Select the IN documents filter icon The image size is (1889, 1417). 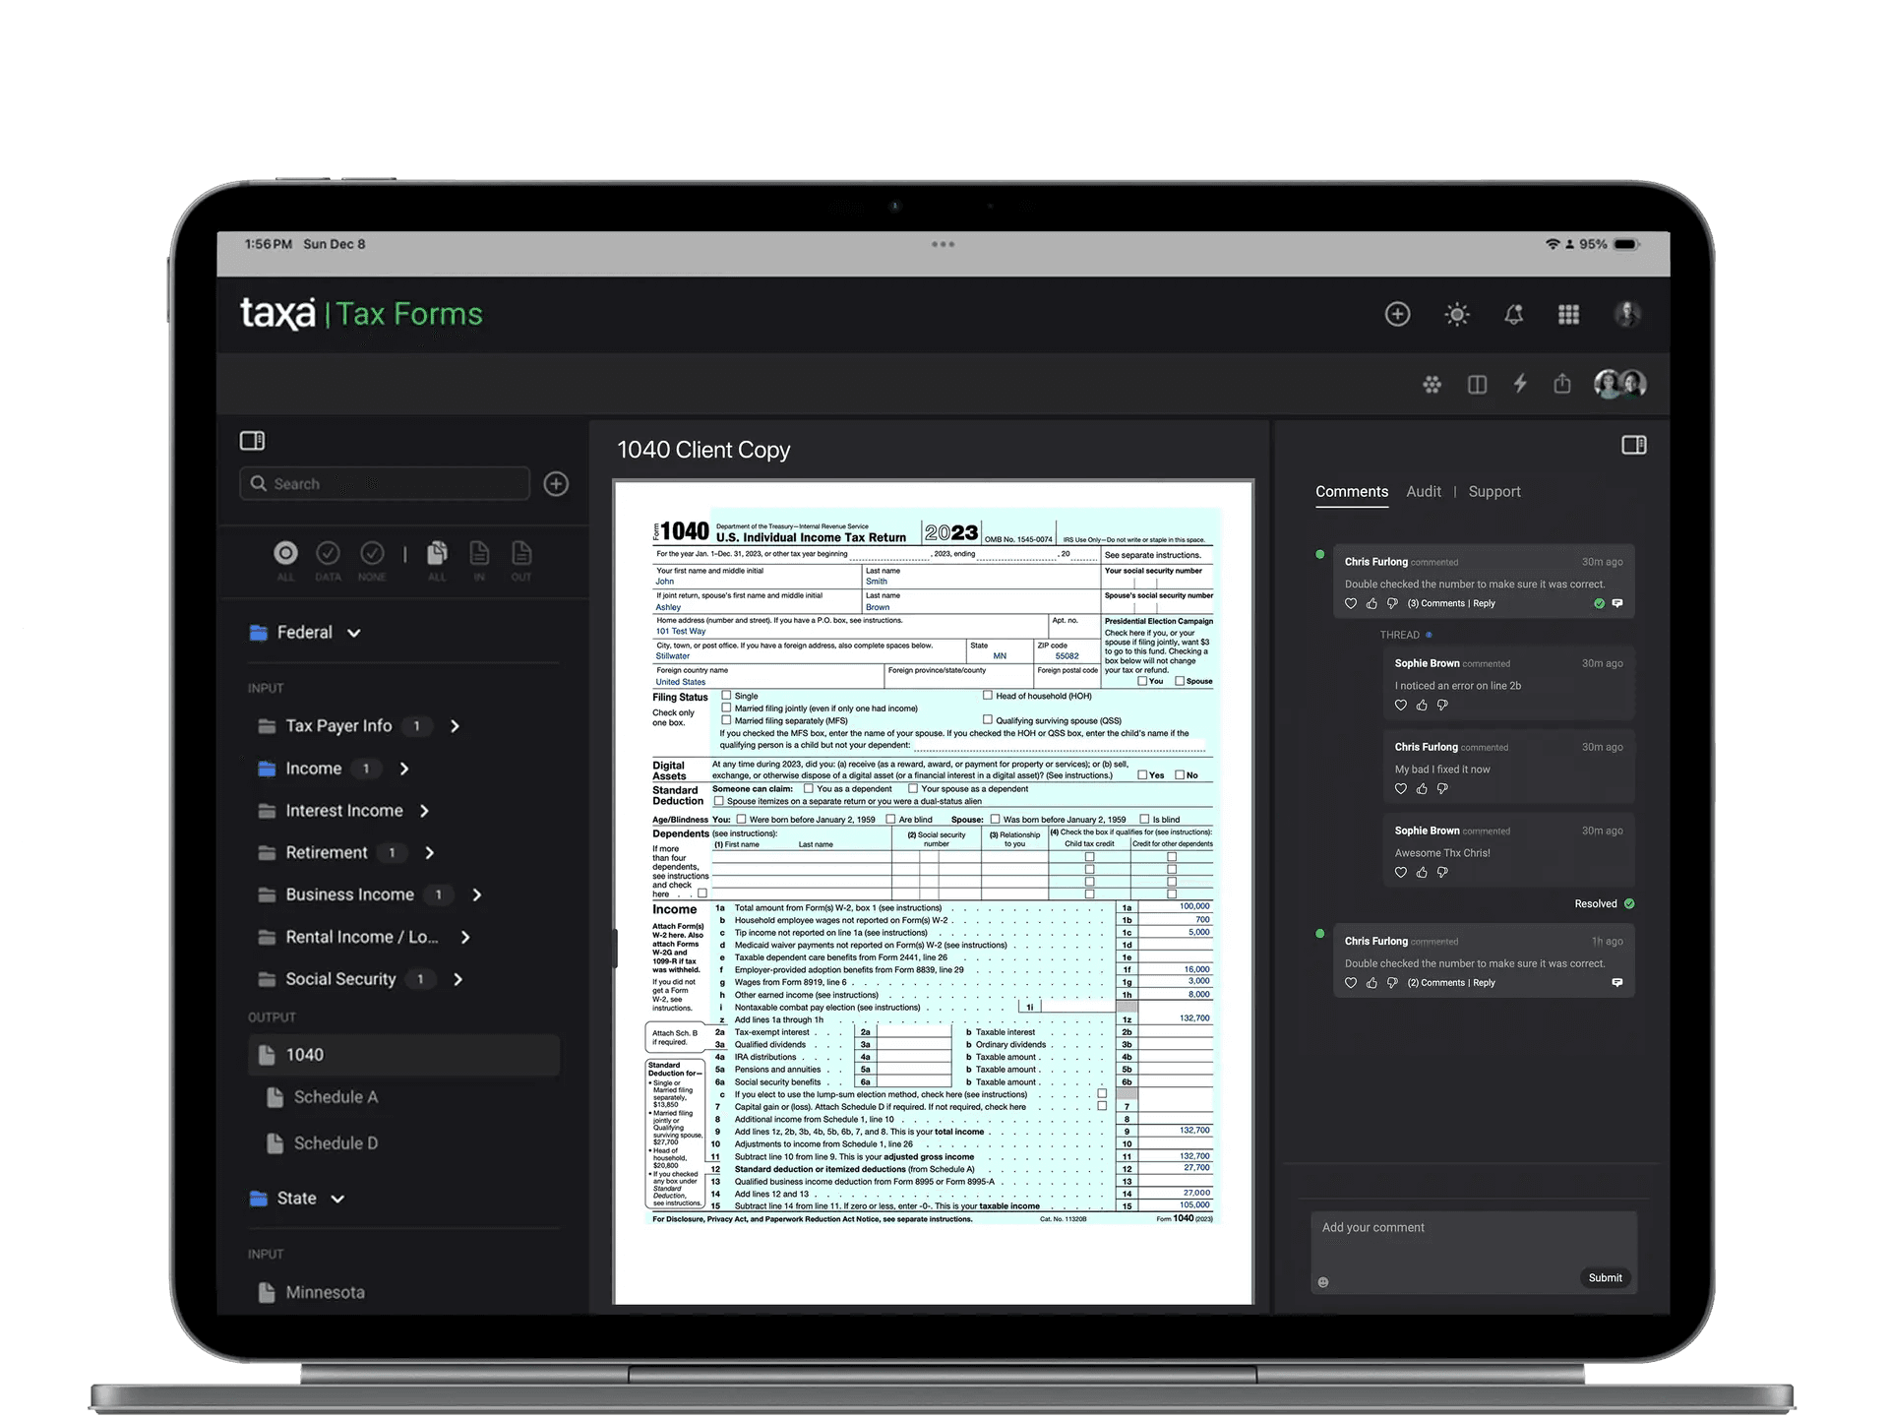pos(479,553)
